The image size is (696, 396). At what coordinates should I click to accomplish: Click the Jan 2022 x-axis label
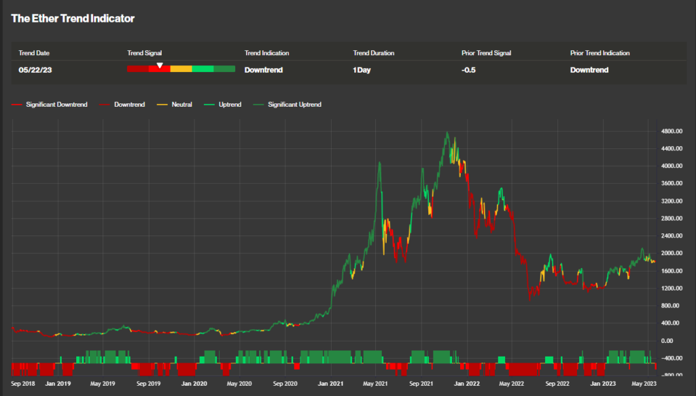point(467,384)
